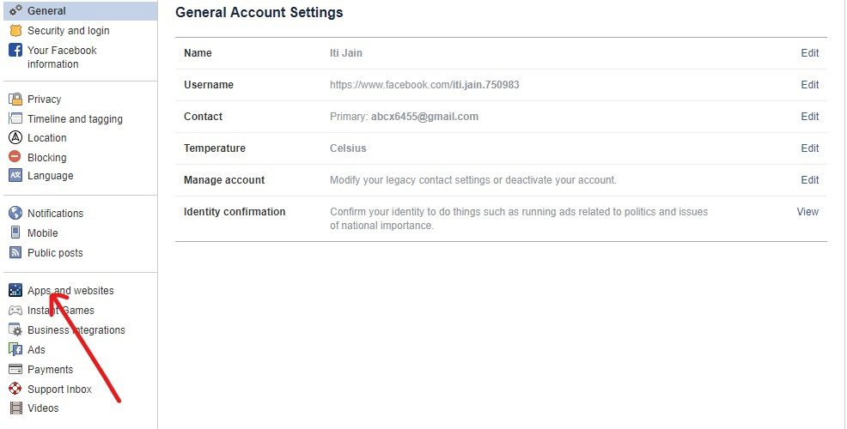
Task: Click the name value Iti Jain
Action: click(345, 53)
